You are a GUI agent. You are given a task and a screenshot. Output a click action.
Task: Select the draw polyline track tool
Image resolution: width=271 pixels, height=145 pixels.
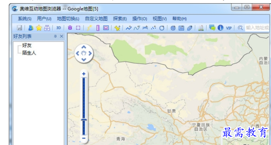point(129,28)
